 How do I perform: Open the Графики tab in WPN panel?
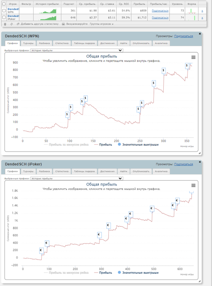coord(12,43)
